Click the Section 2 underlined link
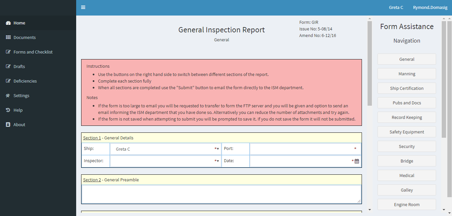This screenshot has height=216, width=452. 92,180
